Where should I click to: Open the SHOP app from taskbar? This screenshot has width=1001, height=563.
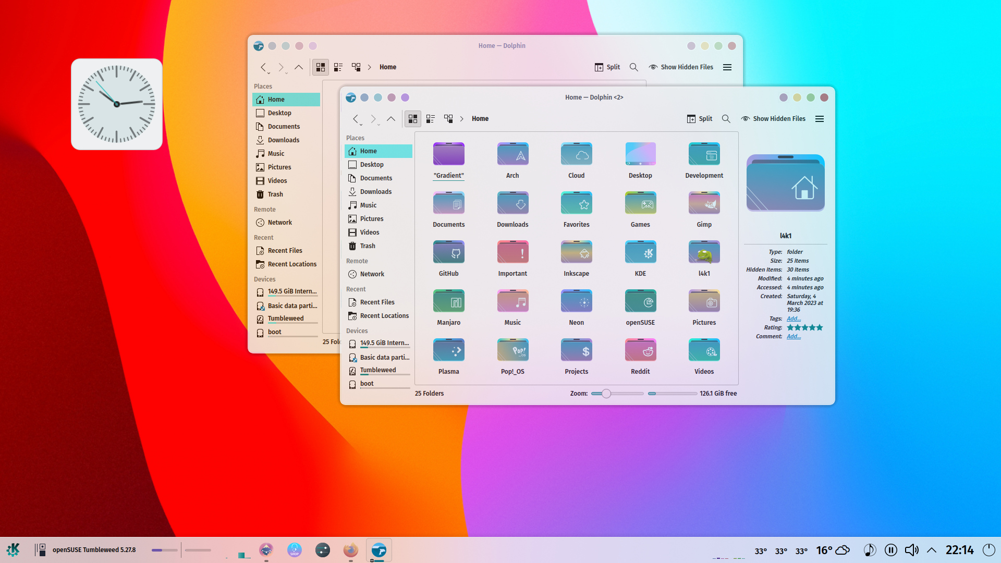pos(295,550)
